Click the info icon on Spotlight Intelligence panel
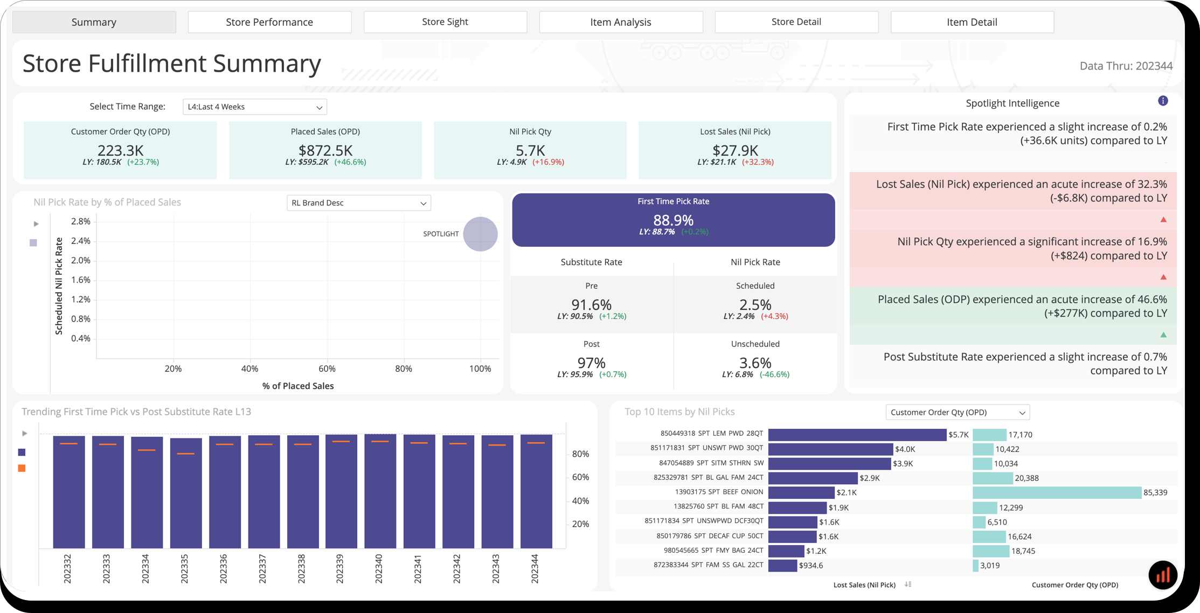 [1163, 101]
